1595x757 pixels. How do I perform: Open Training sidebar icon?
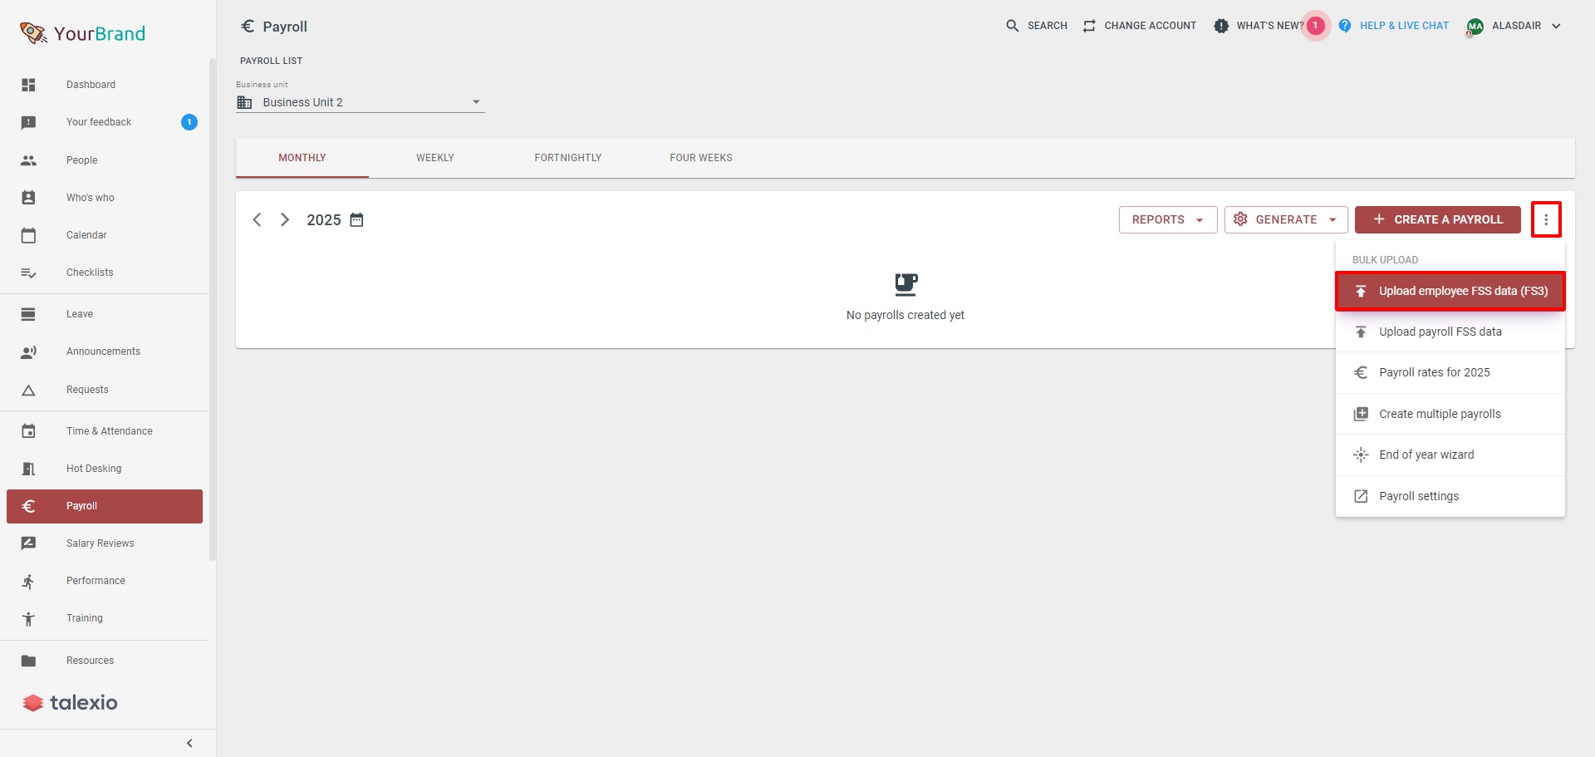tap(28, 618)
